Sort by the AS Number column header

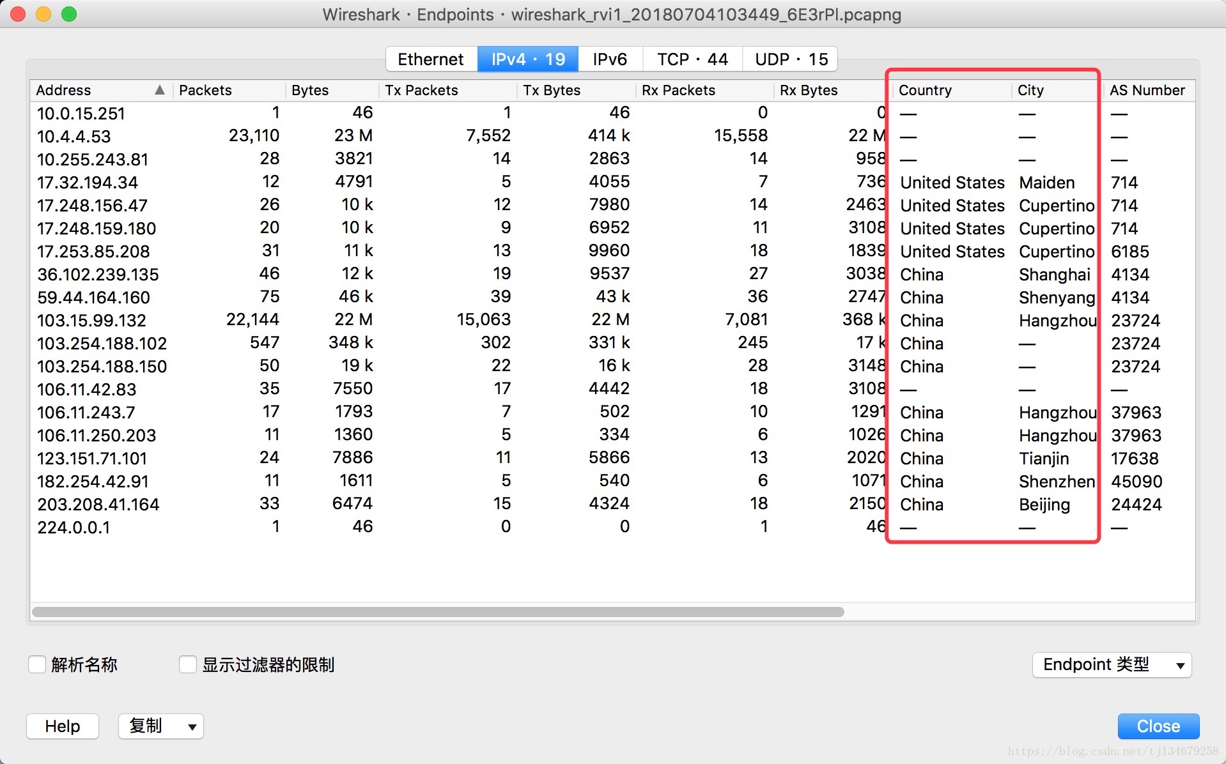1149,90
